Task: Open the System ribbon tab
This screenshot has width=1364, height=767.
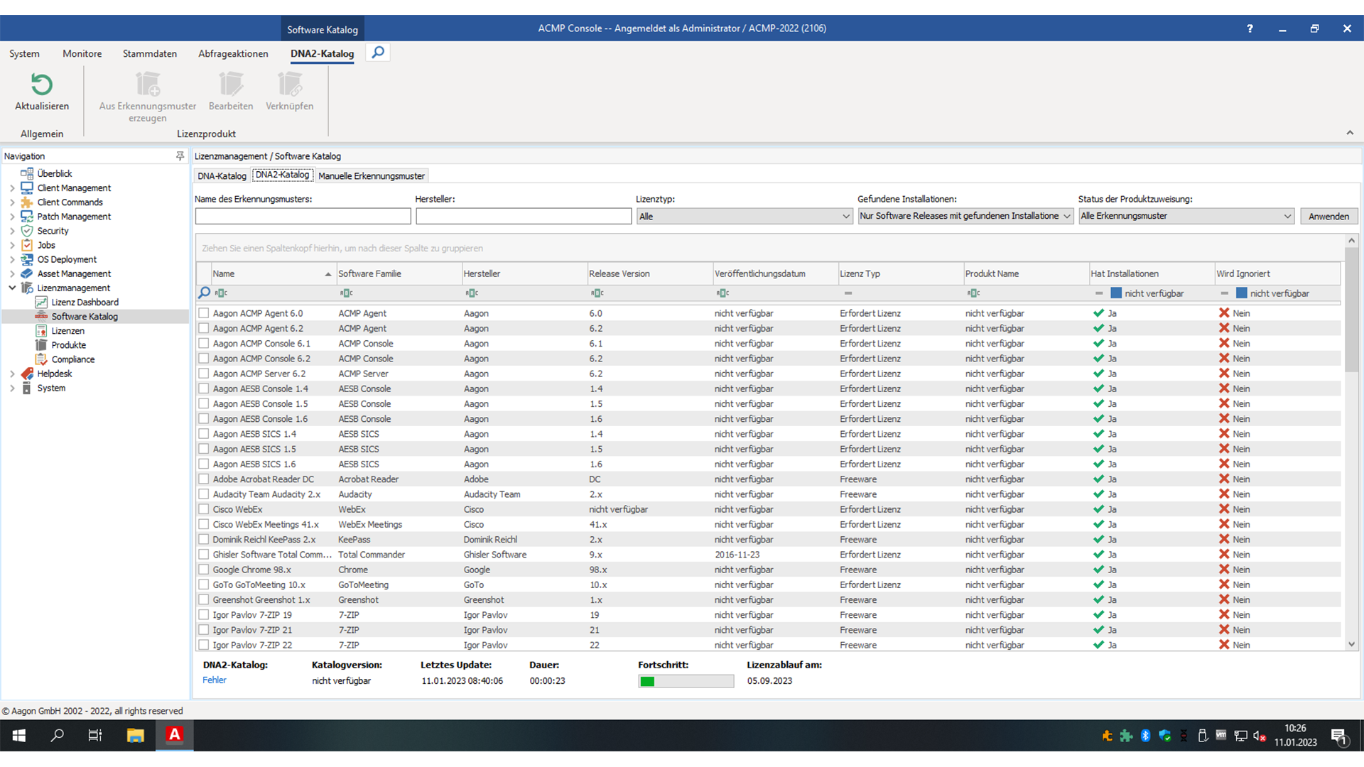Action: coord(24,54)
